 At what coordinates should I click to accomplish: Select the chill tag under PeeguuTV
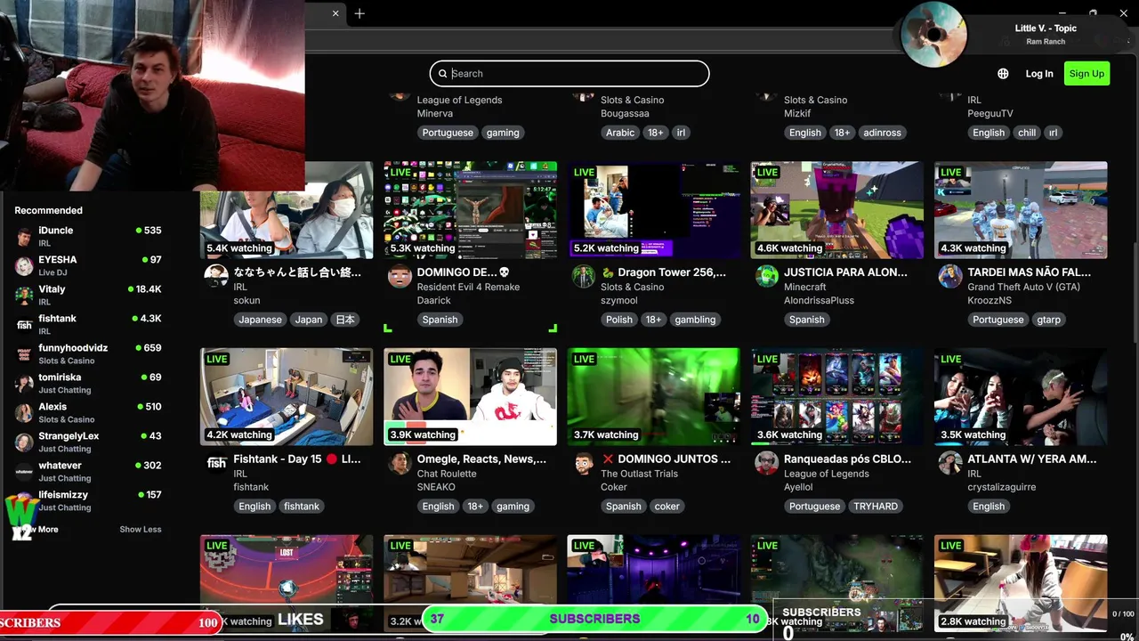point(1027,133)
